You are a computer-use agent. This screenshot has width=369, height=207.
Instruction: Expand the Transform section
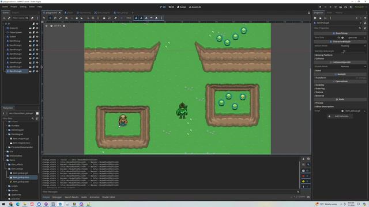tap(340, 78)
